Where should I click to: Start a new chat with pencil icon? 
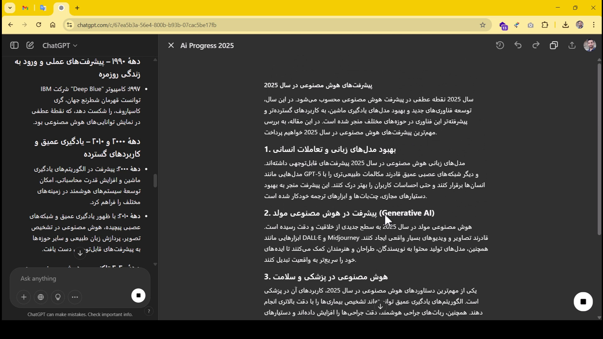click(x=30, y=46)
